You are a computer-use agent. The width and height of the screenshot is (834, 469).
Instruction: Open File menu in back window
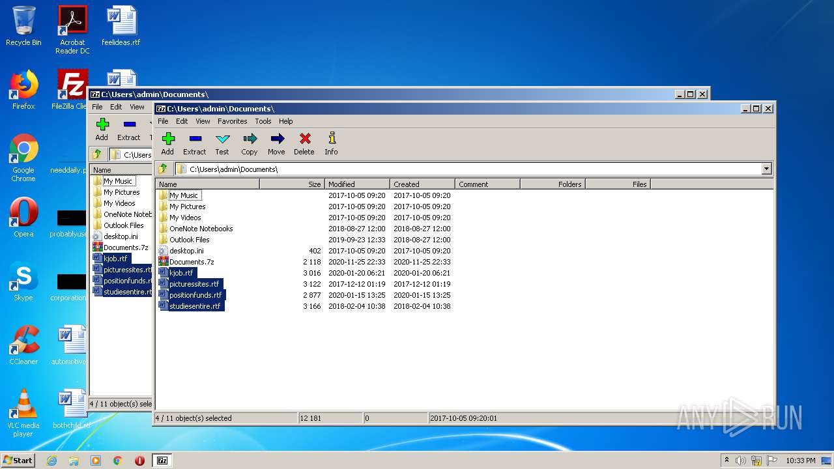(x=97, y=107)
